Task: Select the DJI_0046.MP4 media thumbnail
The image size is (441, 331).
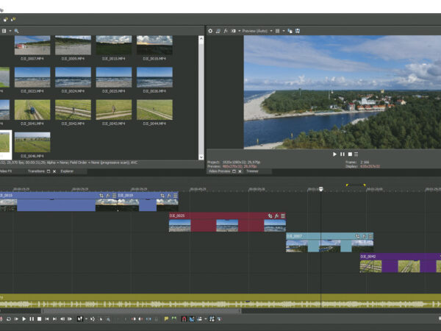Action: click(x=32, y=142)
